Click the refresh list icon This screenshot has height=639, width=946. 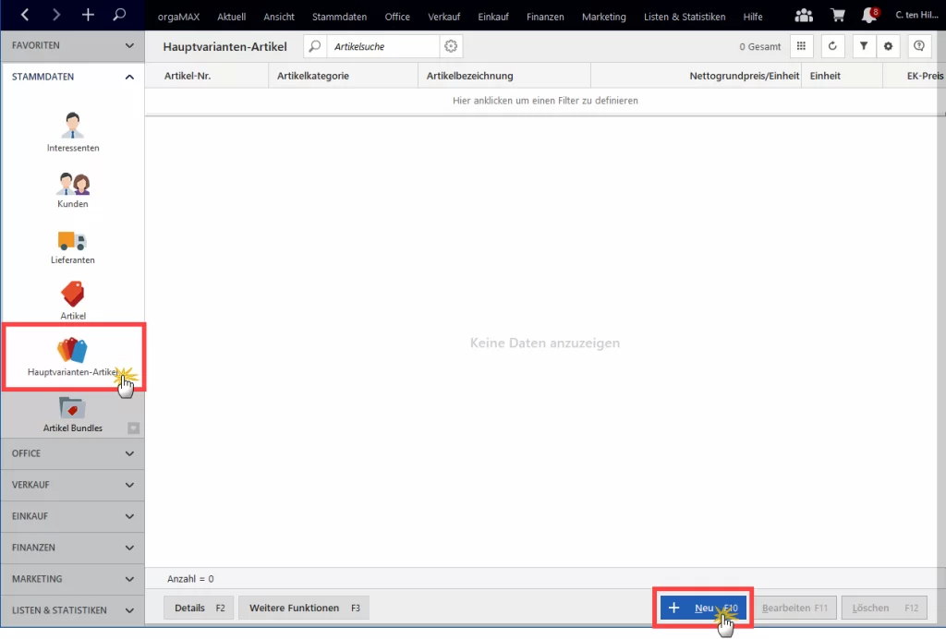pyautogui.click(x=832, y=46)
